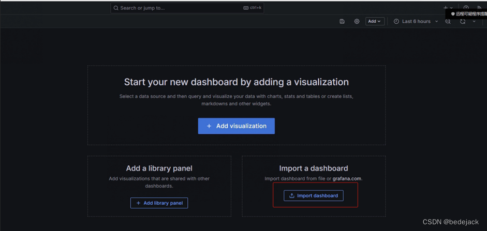487x231 pixels.
Task: Open the help question mark icon
Action: point(466,8)
